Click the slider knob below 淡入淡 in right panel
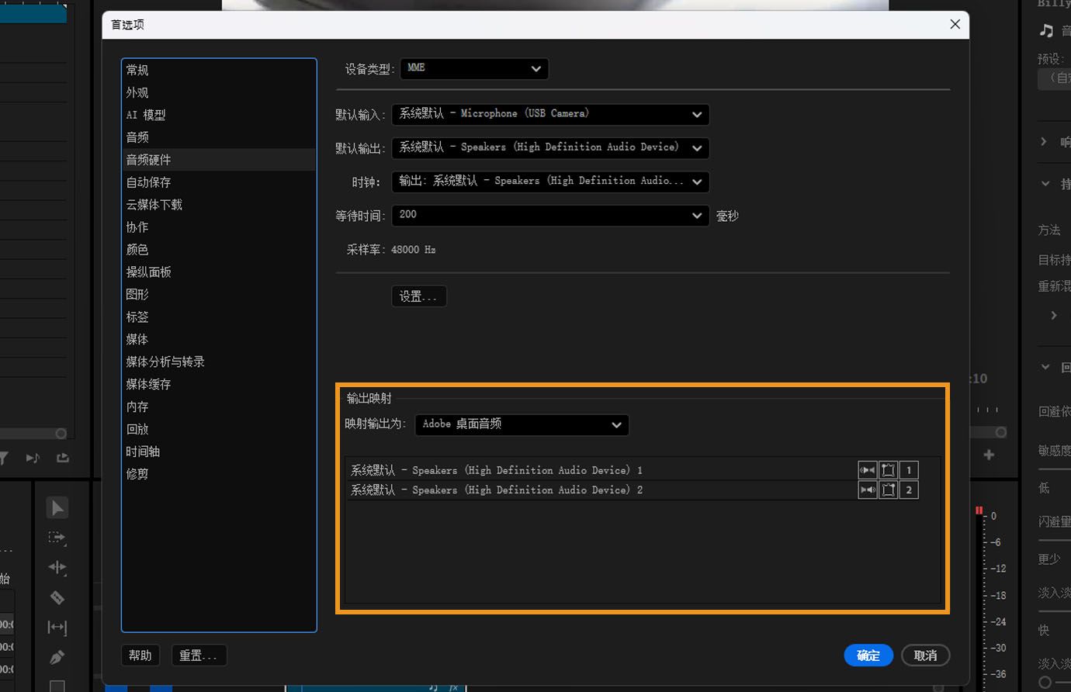The height and width of the screenshot is (692, 1071). [x=1045, y=683]
